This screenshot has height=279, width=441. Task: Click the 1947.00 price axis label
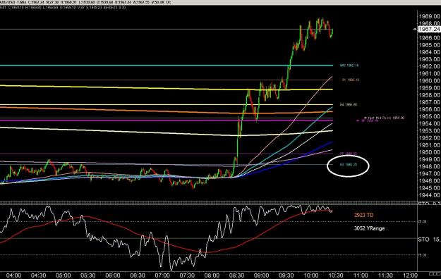(430, 173)
